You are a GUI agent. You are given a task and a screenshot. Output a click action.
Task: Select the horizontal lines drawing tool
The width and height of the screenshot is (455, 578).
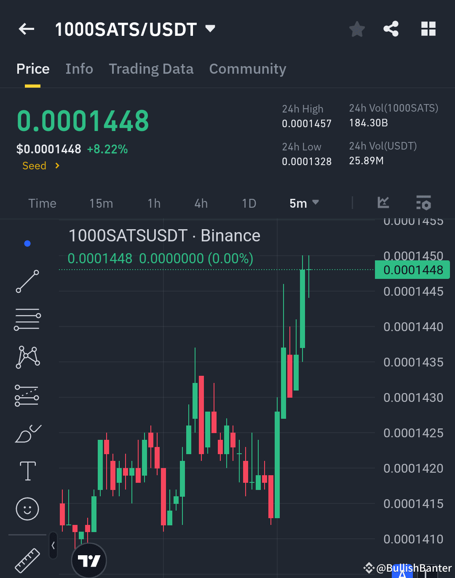pyautogui.click(x=27, y=319)
